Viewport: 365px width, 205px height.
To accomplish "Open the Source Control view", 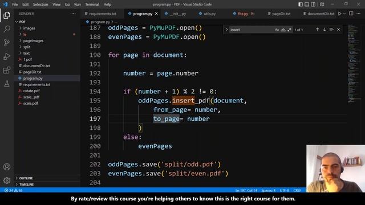I will [x=7, y=43].
